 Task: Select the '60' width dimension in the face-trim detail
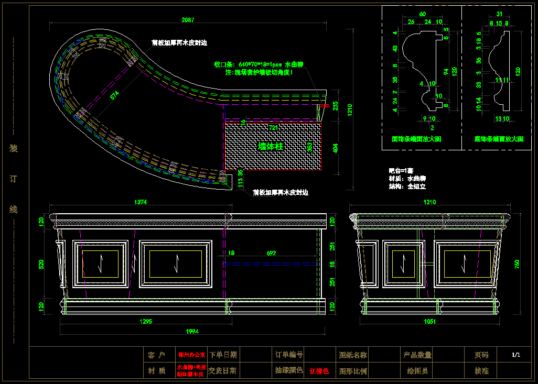click(422, 14)
